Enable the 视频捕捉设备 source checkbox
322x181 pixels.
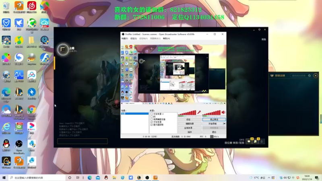152,119
